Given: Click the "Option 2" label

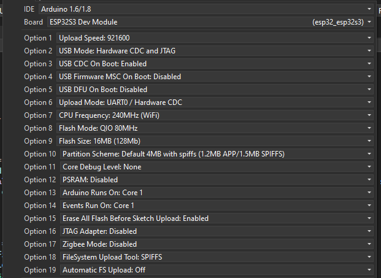Looking at the screenshot, I should pyautogui.click(x=38, y=51).
